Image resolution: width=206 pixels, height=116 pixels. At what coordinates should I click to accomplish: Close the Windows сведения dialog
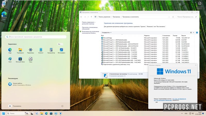click(196, 65)
